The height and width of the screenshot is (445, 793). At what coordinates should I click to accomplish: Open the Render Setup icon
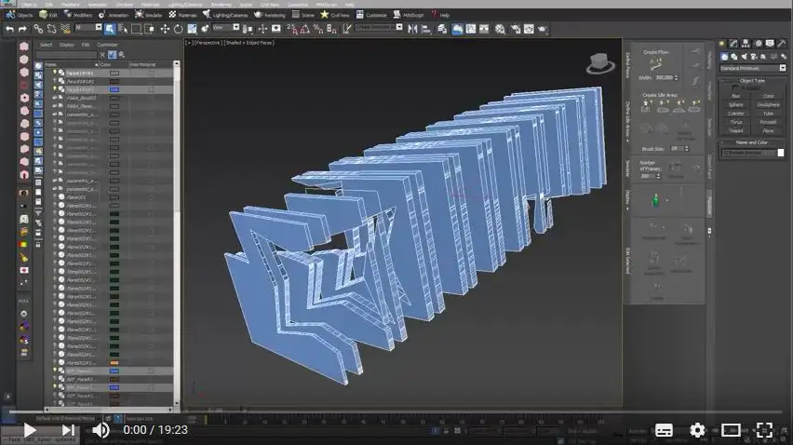pyautogui.click(x=516, y=30)
